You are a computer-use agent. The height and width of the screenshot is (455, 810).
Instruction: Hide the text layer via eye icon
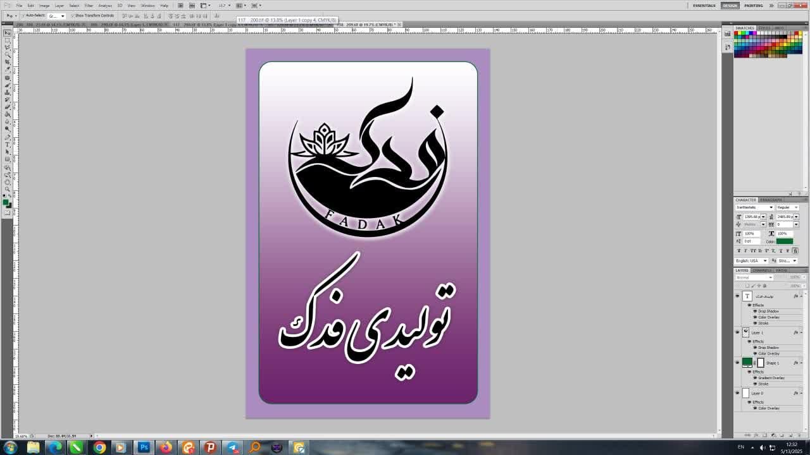coord(737,296)
